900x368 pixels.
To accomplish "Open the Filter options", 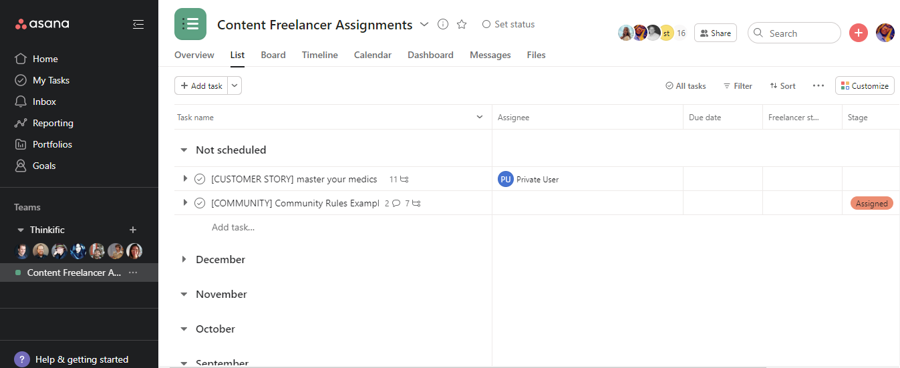I will (738, 85).
